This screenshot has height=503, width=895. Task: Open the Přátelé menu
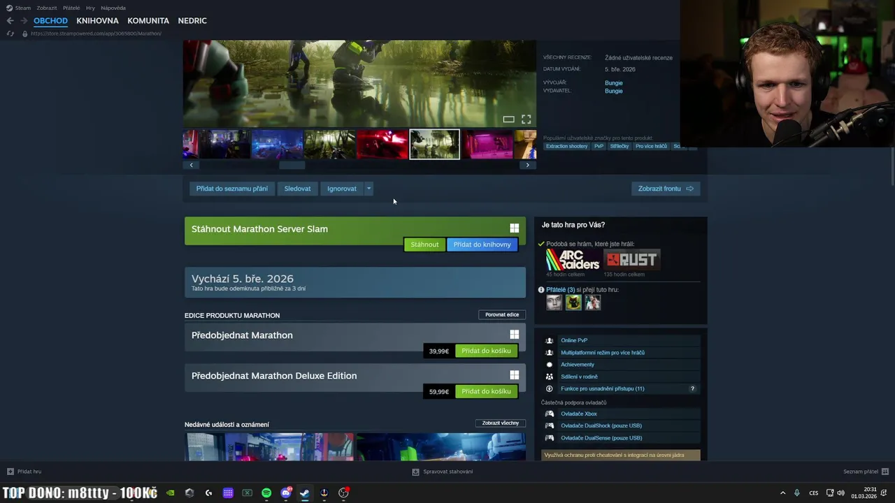click(x=71, y=8)
